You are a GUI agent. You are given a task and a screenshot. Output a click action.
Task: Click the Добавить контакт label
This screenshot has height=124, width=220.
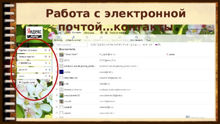73,40
